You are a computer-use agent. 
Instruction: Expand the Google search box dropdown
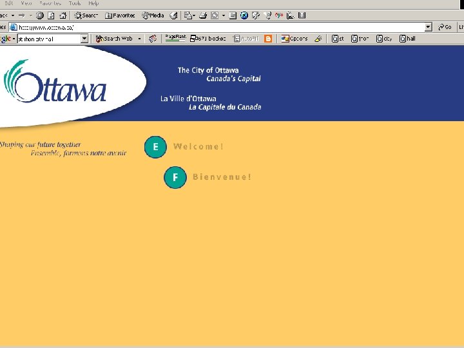pos(84,39)
